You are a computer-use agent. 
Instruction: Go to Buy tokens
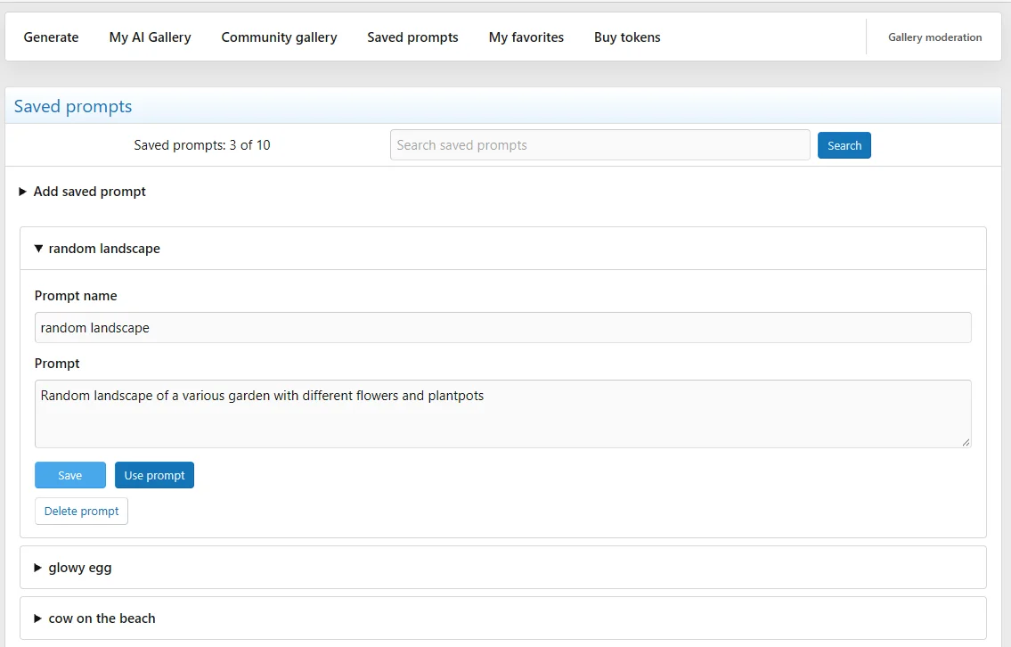pos(627,37)
